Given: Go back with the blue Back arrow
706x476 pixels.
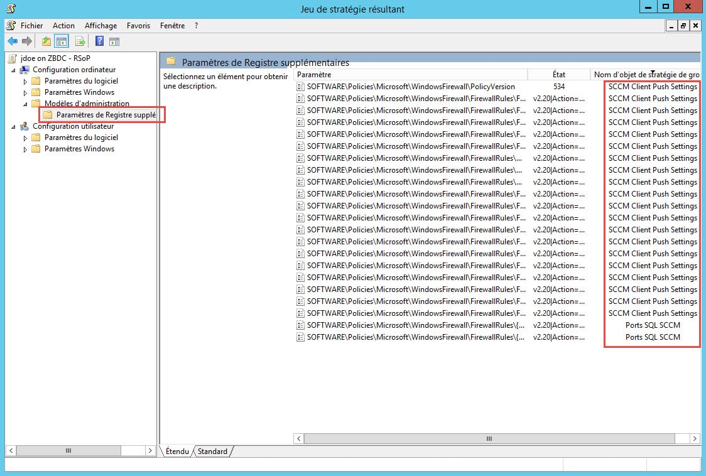Looking at the screenshot, I should (x=13, y=41).
